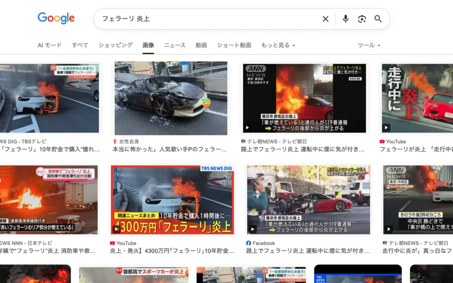Open Facebook title 路上でフェラーリ炎上 運転中に煙
This screenshot has width=453, height=283.
(x=308, y=251)
